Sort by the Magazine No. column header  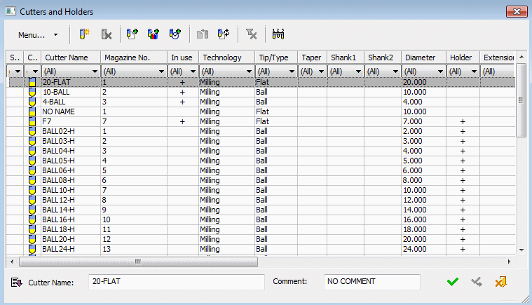[133, 57]
